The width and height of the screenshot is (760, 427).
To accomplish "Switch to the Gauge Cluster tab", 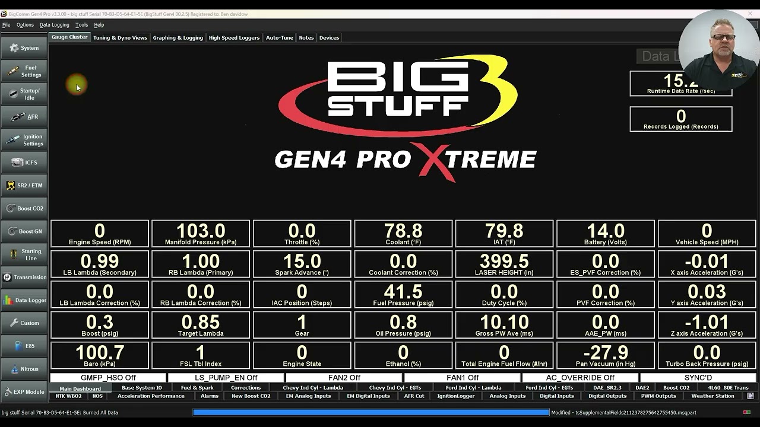I will click(x=69, y=37).
